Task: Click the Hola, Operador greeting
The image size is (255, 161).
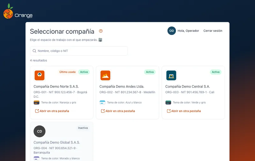Action: pos(188,31)
